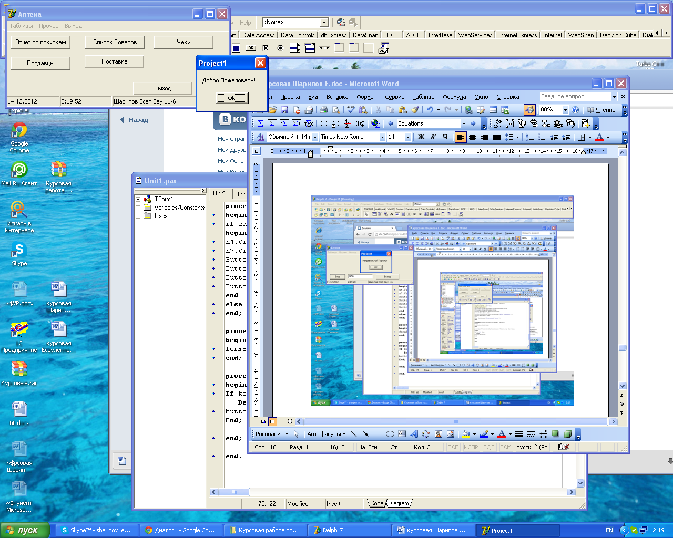Click the 3-D style icon in Drawing toolbar
Screen dimensions: 673x538
pos(568,434)
